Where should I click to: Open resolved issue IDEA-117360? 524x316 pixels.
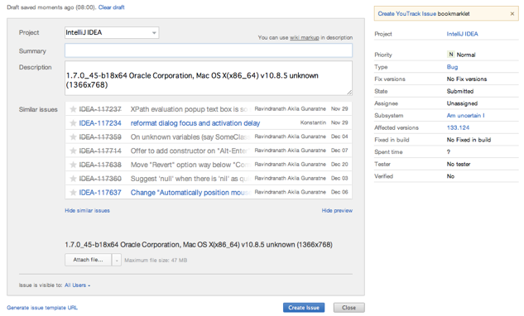tap(100, 179)
